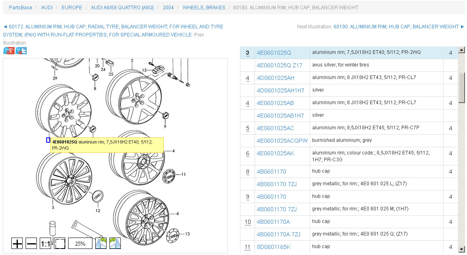The height and width of the screenshot is (255, 467).
Task: Click callout 29 in the diagram
Action: pos(55,78)
